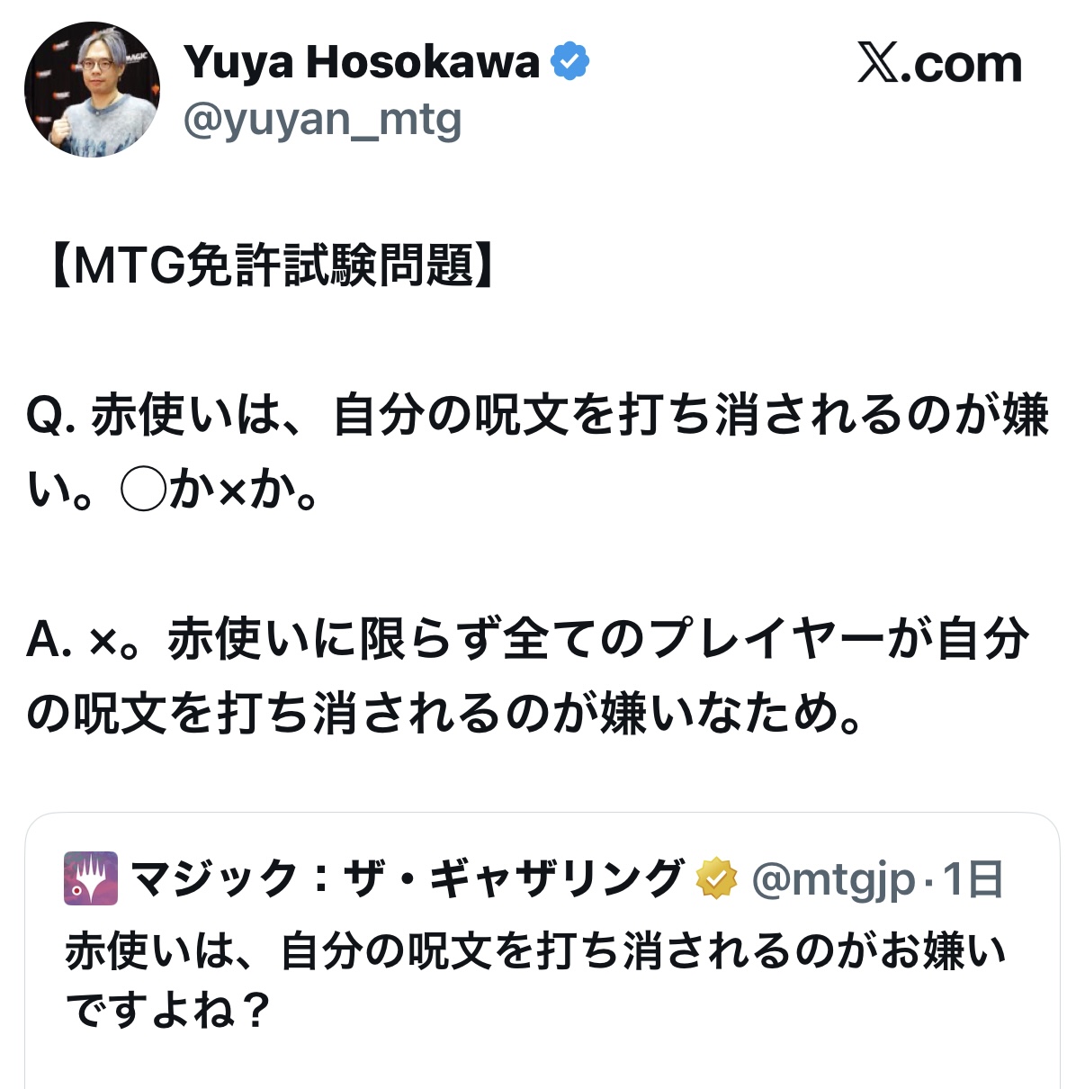Click the マジック：ザ・ギャザリング account name

click(407, 879)
